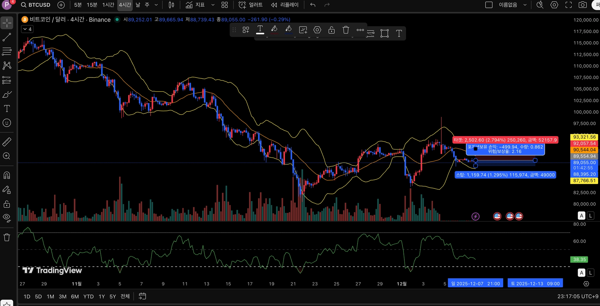Collapse the indicator legend showing 4
This screenshot has width=600, height=306.
(x=27, y=29)
